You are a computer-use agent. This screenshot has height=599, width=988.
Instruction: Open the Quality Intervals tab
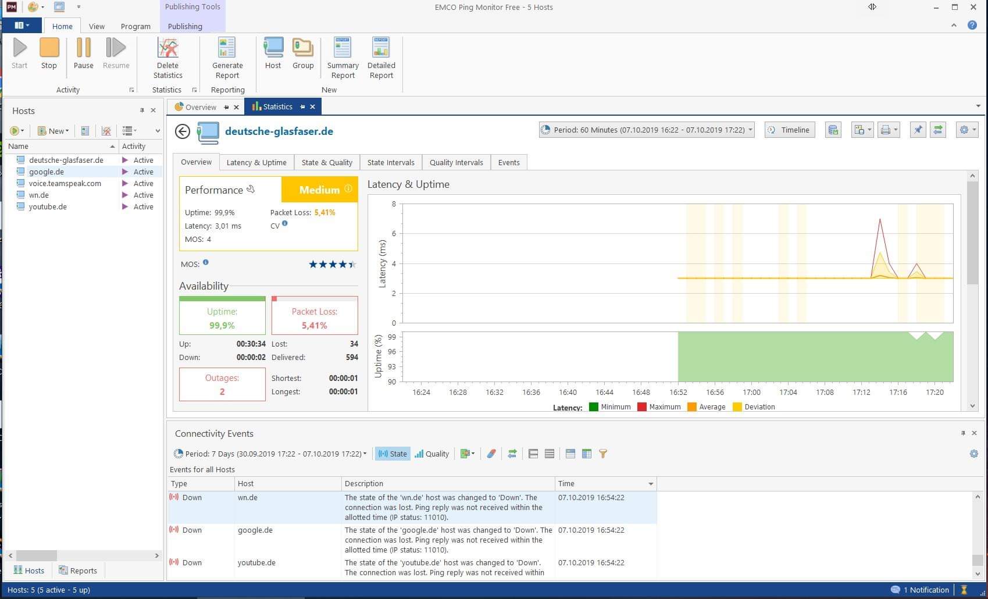(456, 162)
